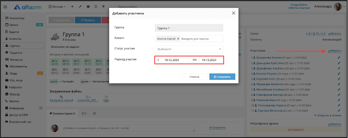This screenshot has width=348, height=138.
Task: Click добавить link next to Участники
Action: coord(335,51)
